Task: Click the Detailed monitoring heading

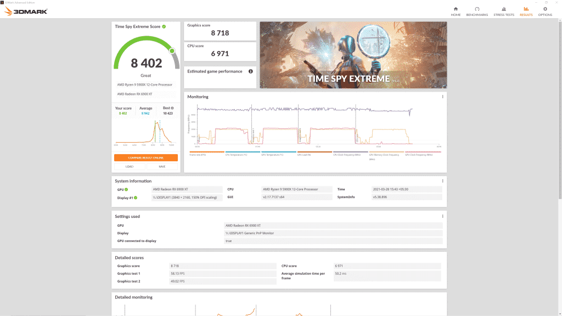Action: (x=134, y=297)
